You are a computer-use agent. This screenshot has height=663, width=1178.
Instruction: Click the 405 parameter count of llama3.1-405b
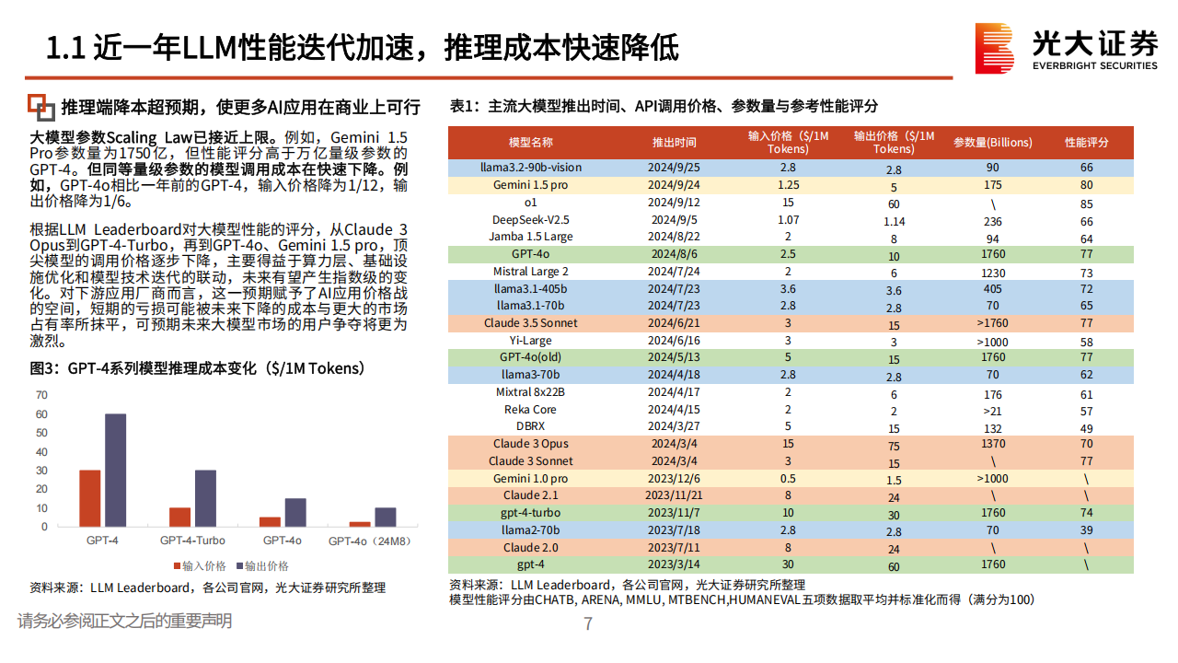tap(993, 288)
